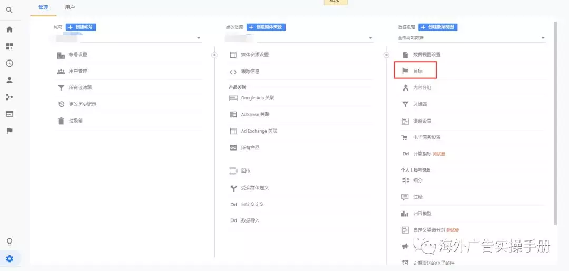Open Conversions flag icon in sidebar
This screenshot has width=569, height=271.
(9, 131)
